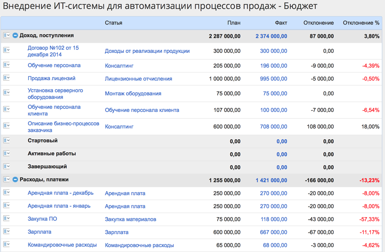Click deviation percent -57,33%
Viewport: 385px width, 252px height.
(x=369, y=219)
